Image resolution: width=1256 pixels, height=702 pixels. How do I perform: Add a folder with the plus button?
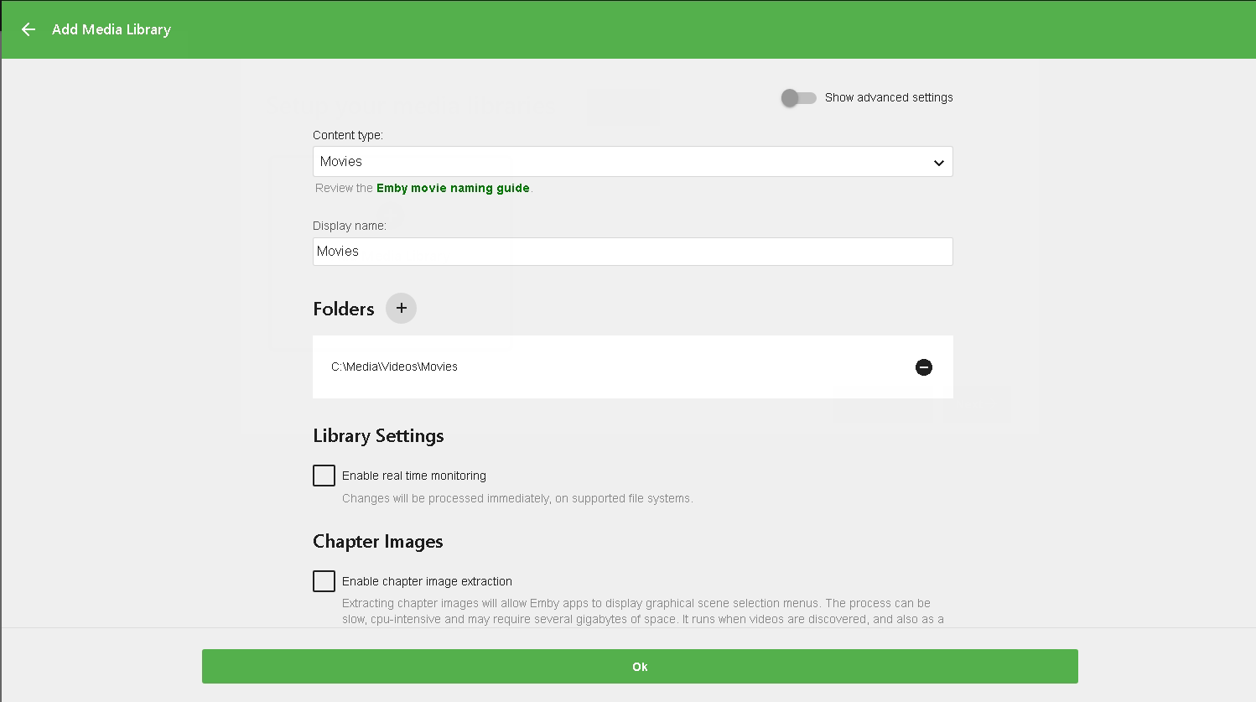[401, 308]
